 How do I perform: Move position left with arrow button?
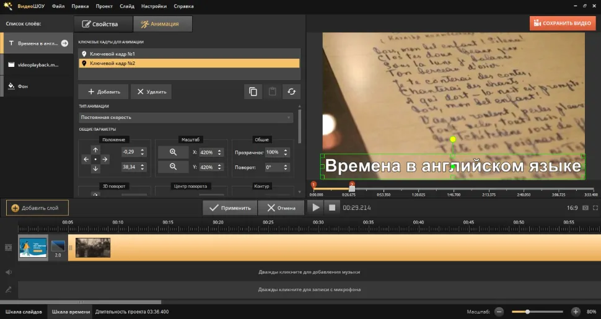coord(86,159)
